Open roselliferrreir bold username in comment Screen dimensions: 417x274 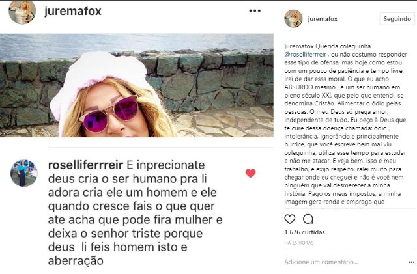(x=85, y=165)
